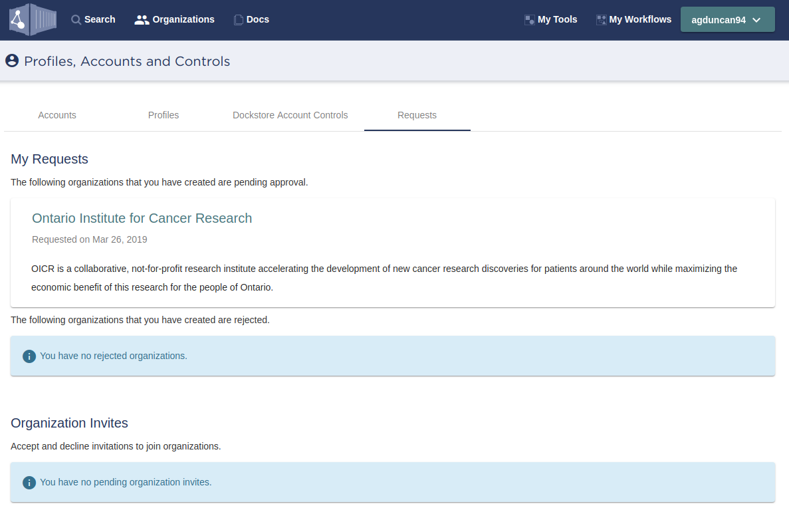This screenshot has width=789, height=512.
Task: Open the Dockstore Account Controls tab
Action: click(290, 115)
